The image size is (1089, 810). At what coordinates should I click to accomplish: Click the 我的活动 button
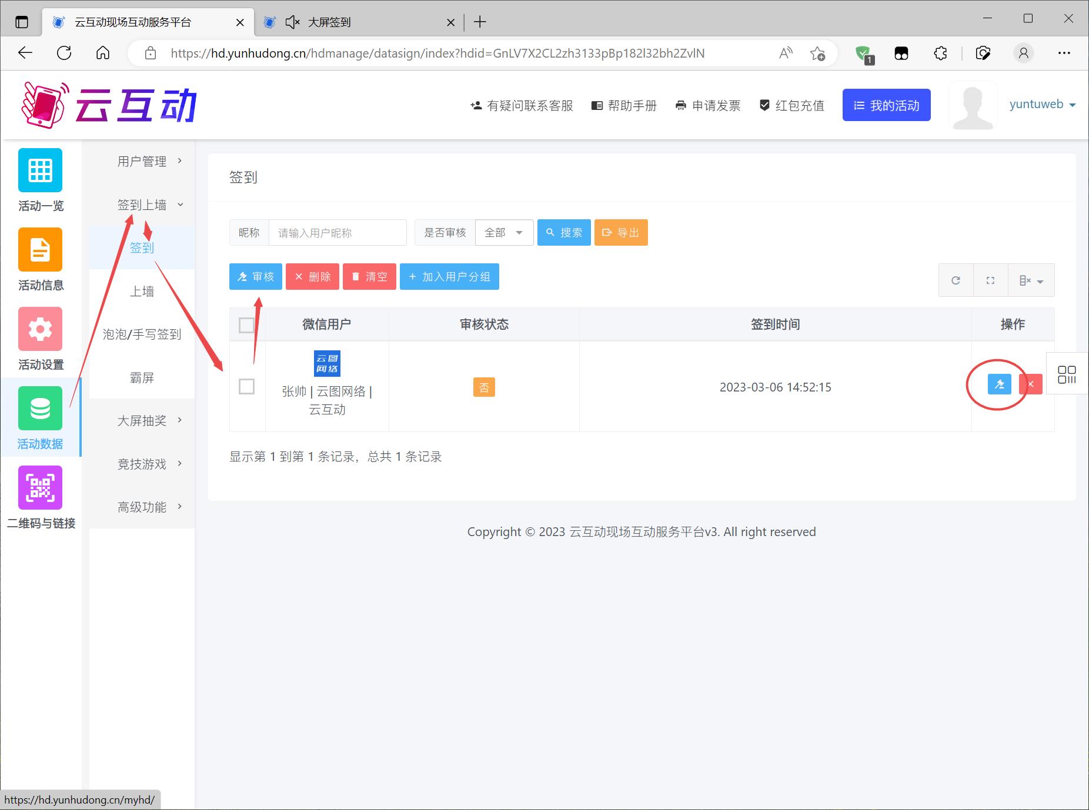pos(886,105)
